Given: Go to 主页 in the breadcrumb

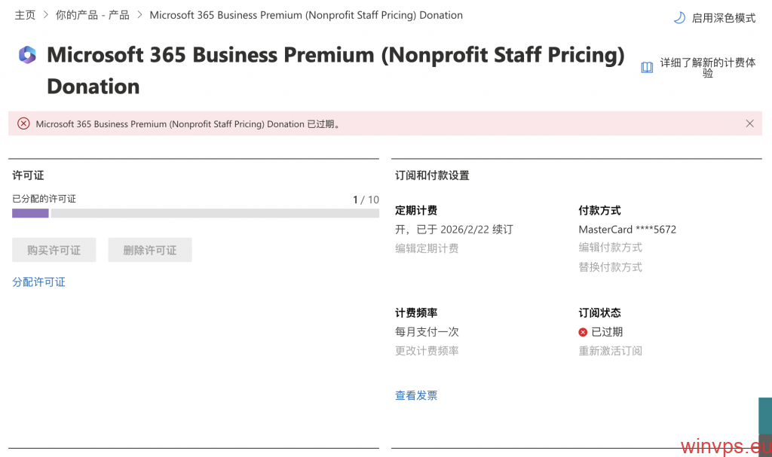Looking at the screenshot, I should tap(25, 15).
